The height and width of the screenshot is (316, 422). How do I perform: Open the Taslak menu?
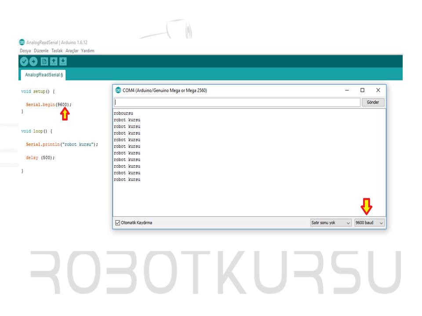point(57,51)
